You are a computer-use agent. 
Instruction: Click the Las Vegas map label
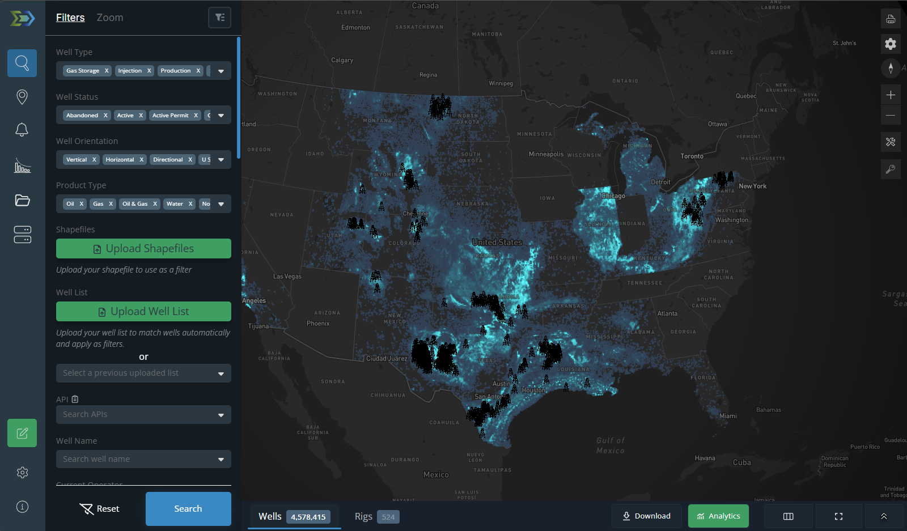pyautogui.click(x=287, y=277)
